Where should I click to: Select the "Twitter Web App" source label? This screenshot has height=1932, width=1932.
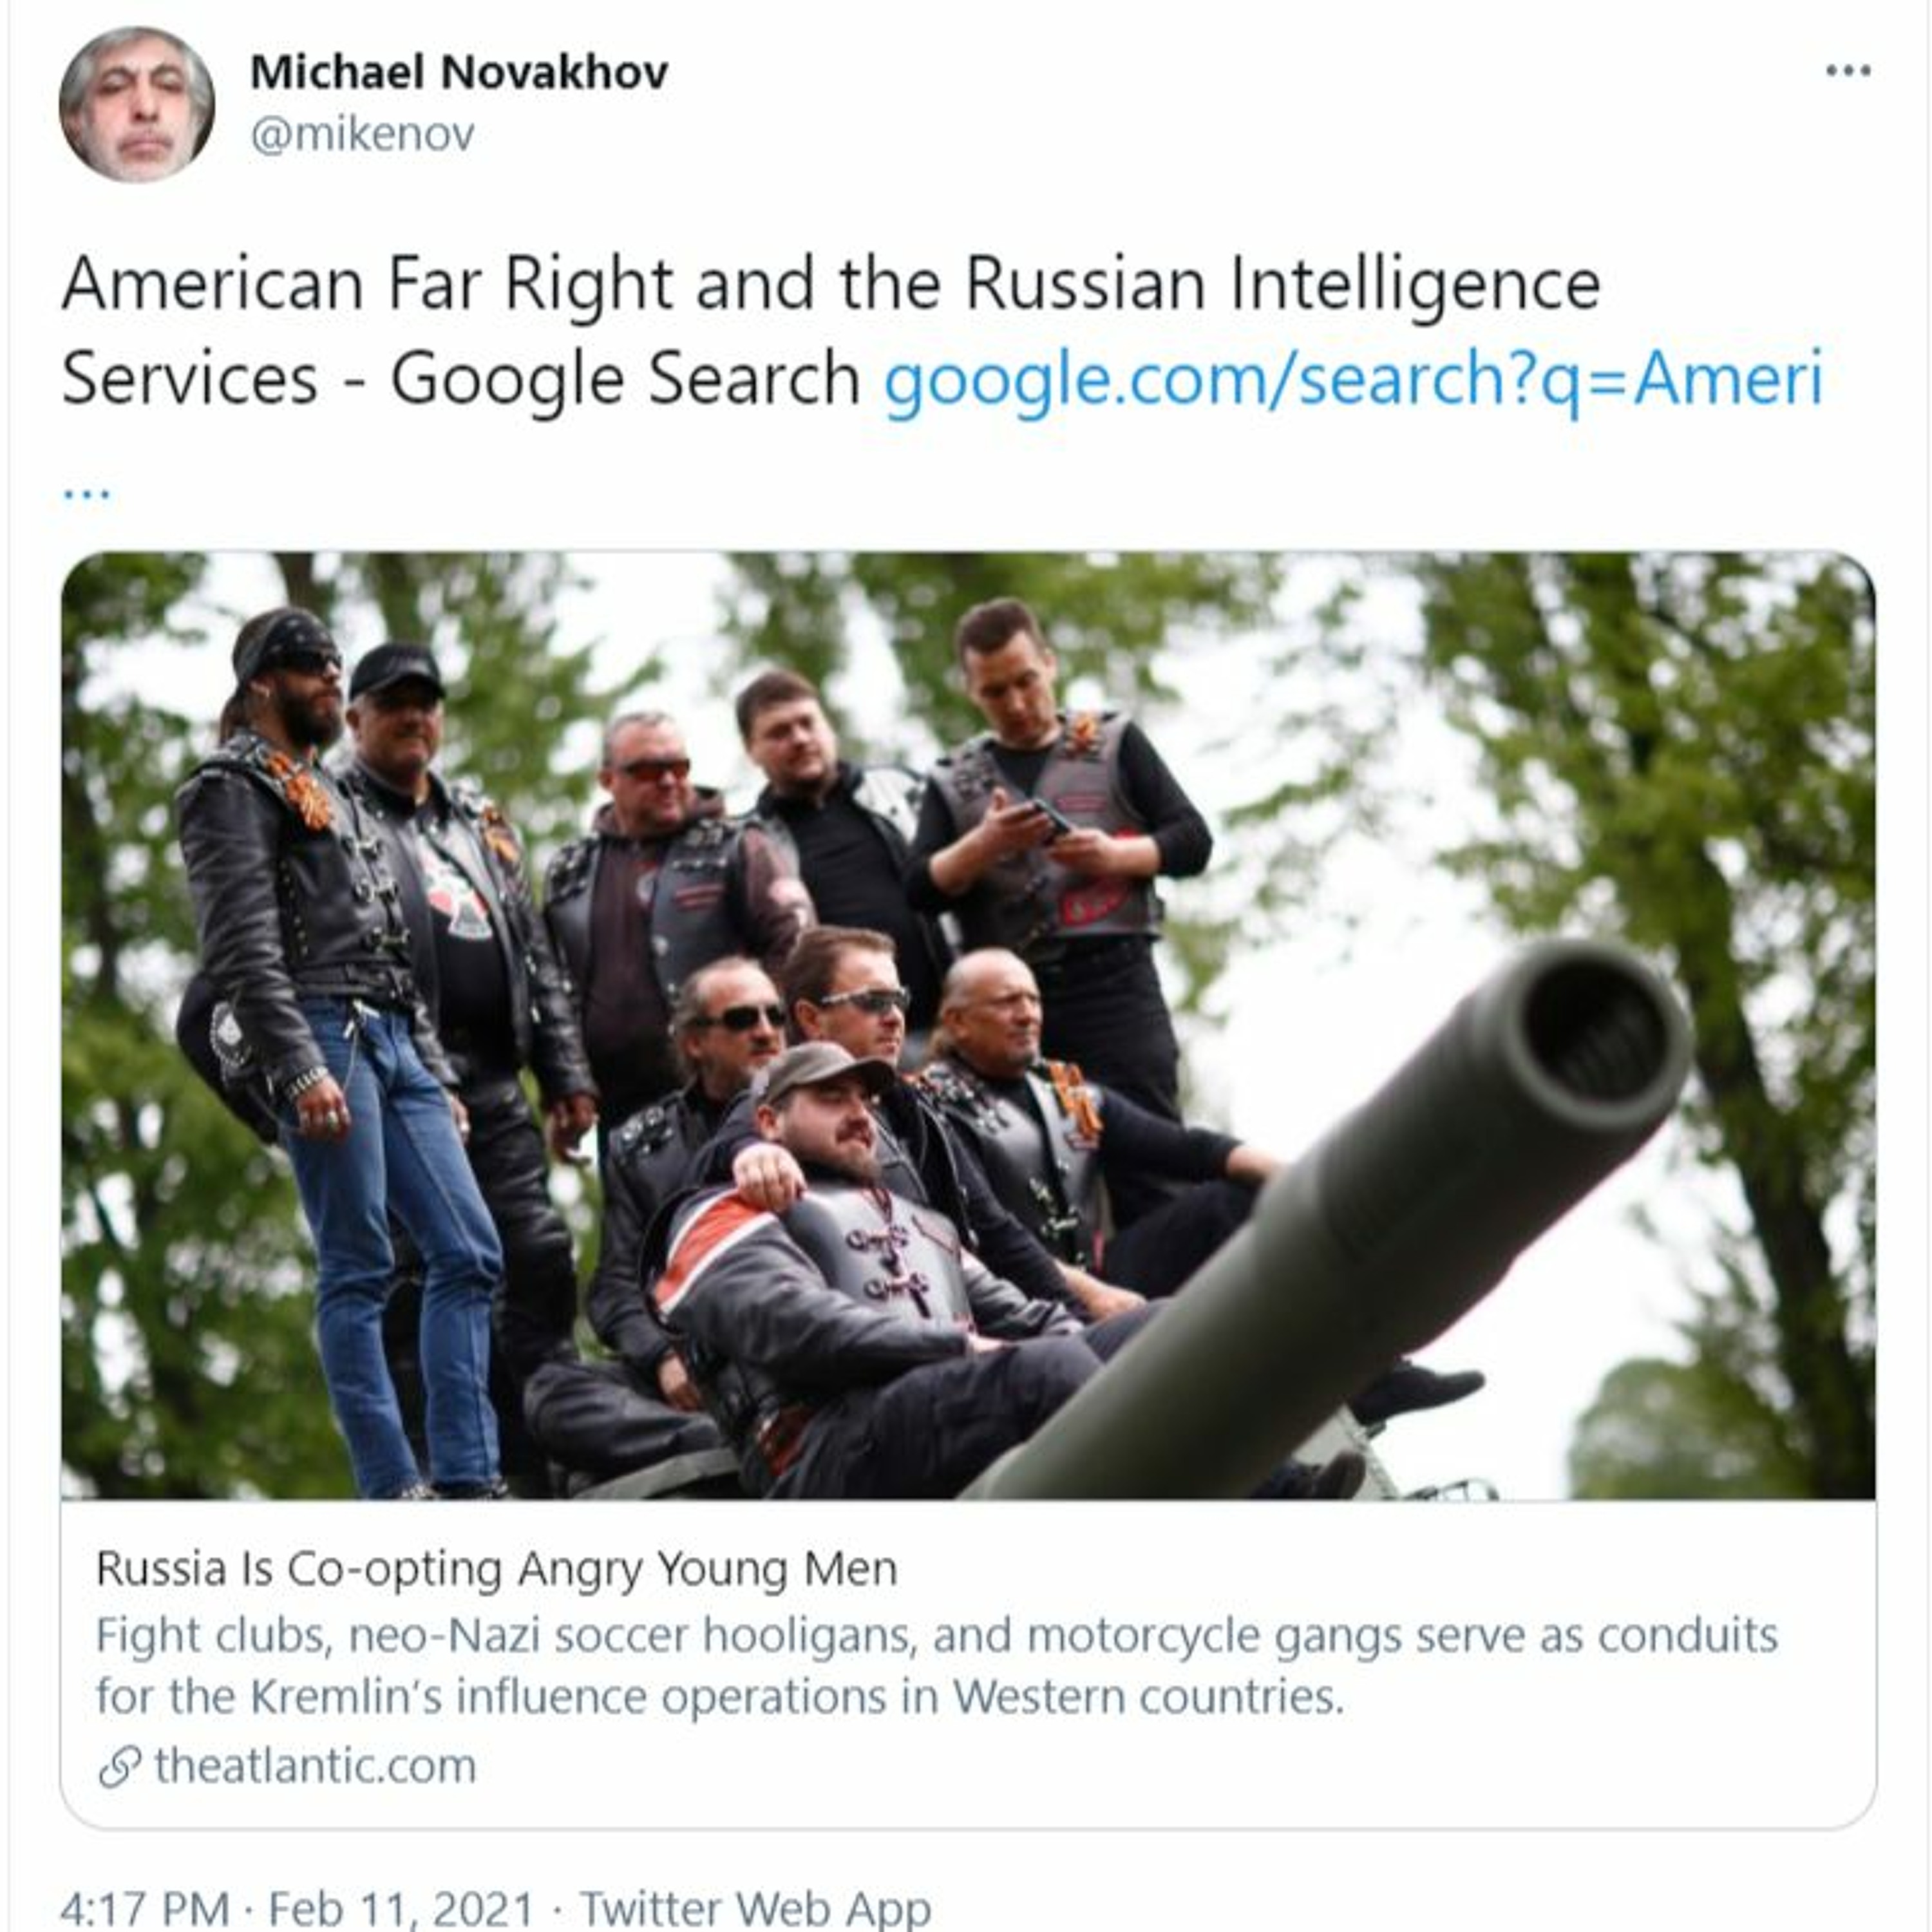(x=755, y=1907)
